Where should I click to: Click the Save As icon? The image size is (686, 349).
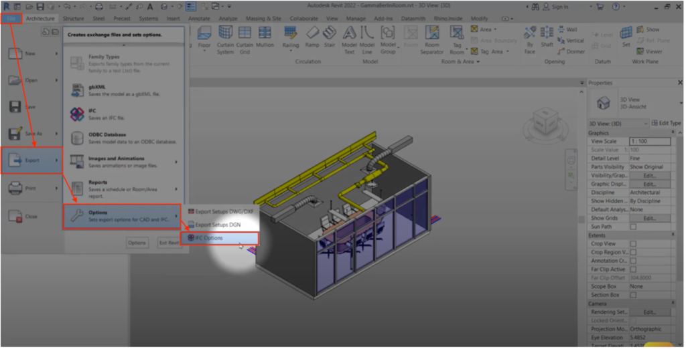[x=15, y=134]
